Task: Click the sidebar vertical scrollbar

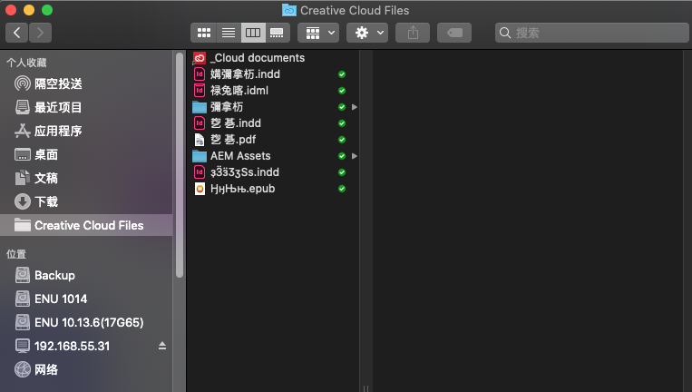Action: pyautogui.click(x=180, y=165)
